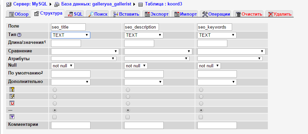
Task: Select the --- radio for seo_title
Action: (x=55, y=110)
